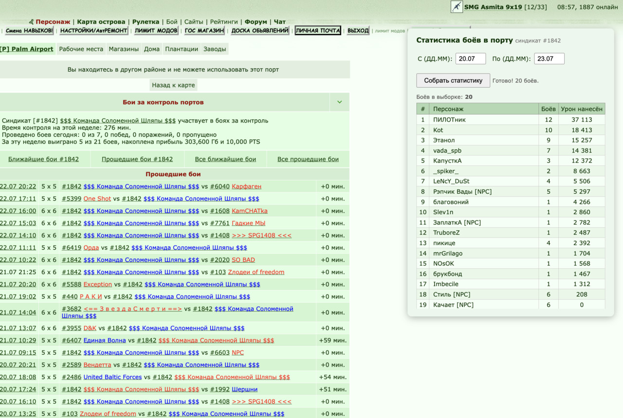Click the ЛИЧНАЯ ПОЧТА button
Image resolution: width=623 pixels, height=418 pixels.
[x=318, y=31]
